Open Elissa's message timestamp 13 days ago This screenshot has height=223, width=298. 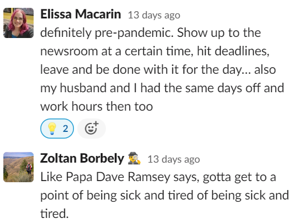tap(154, 15)
